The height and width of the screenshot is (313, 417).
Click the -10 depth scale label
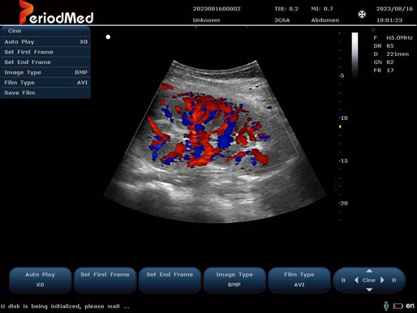tap(343, 118)
